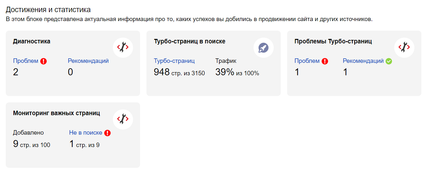Viewport: 431px width, 178px height.
Task: Open the Турбо-страниц link
Action: (174, 61)
